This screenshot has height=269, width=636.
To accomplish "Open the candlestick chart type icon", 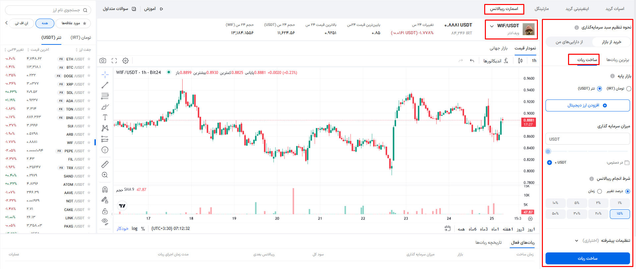I will click(x=520, y=61).
